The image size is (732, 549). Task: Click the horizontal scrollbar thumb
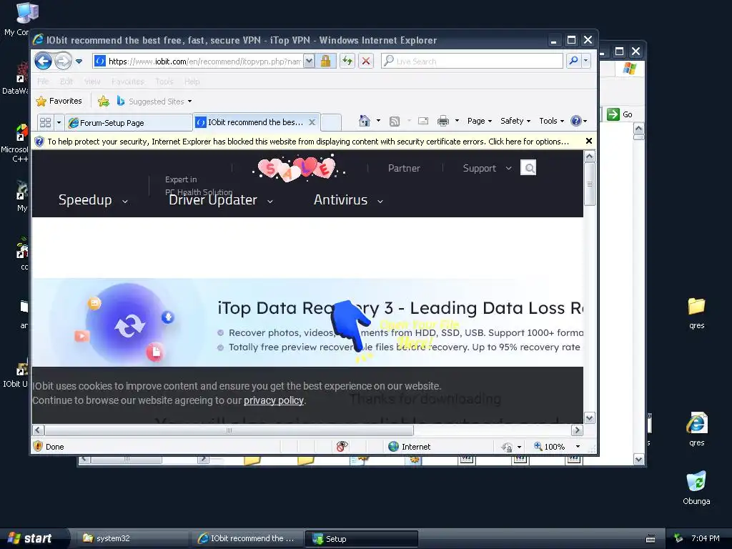[229, 430]
